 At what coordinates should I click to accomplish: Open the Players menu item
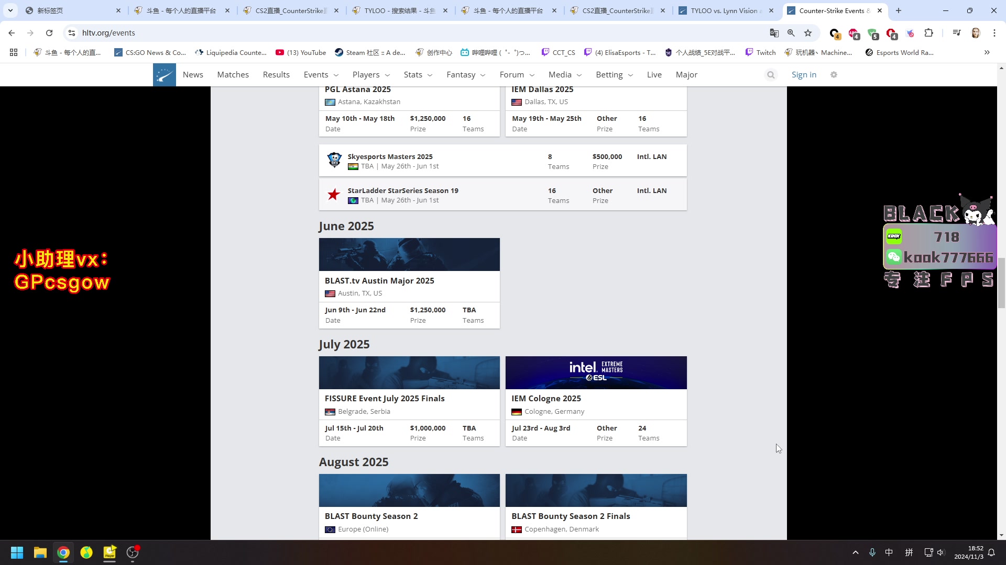point(366,74)
